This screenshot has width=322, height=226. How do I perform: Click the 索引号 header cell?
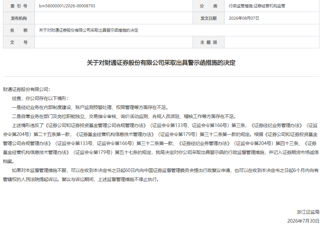click(19, 6)
